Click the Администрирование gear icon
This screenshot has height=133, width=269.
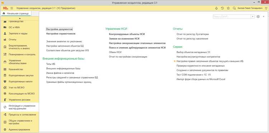click(5, 129)
